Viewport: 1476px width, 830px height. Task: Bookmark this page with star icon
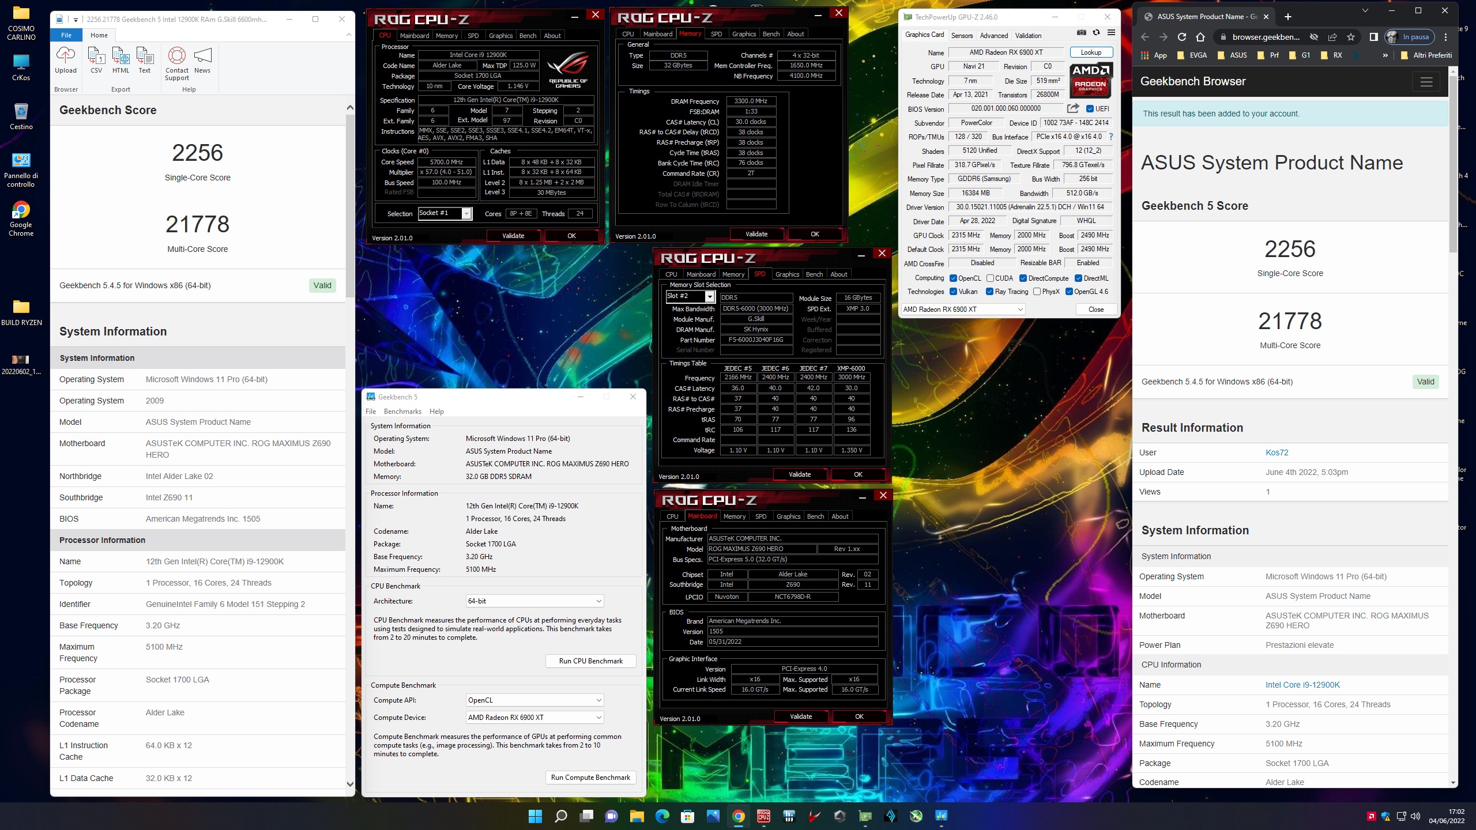pos(1351,37)
